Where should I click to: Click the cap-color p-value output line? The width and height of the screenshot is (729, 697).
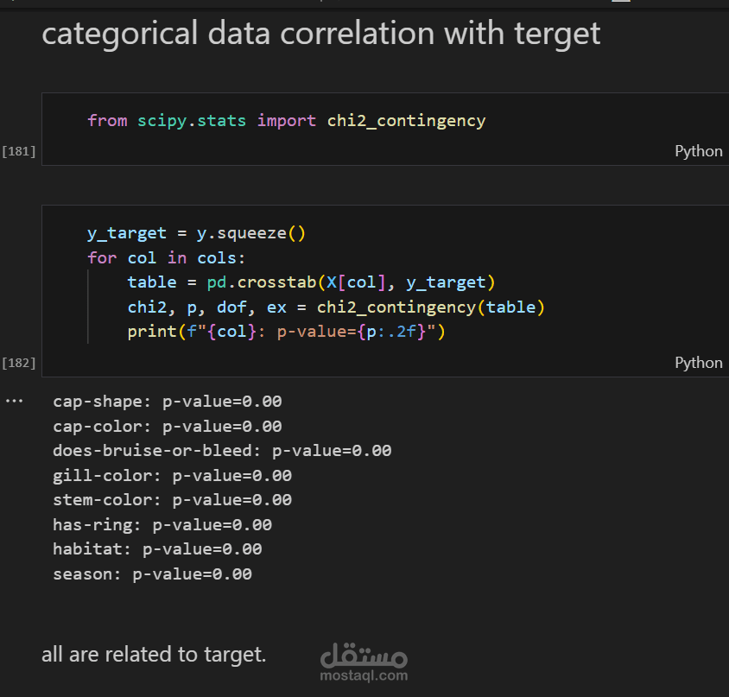[168, 427]
